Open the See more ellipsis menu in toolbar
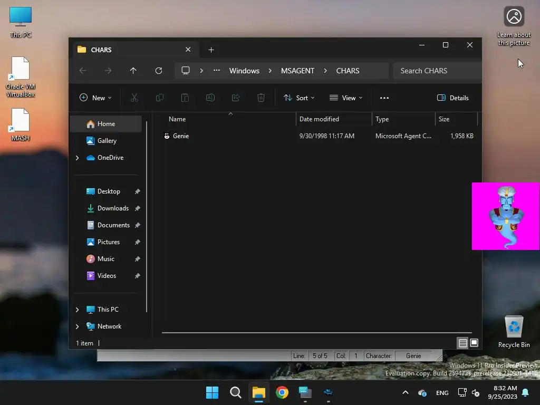Viewport: 540px width, 405px height. pos(384,98)
